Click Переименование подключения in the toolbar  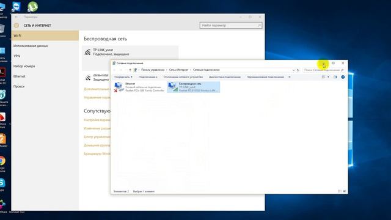265,77
